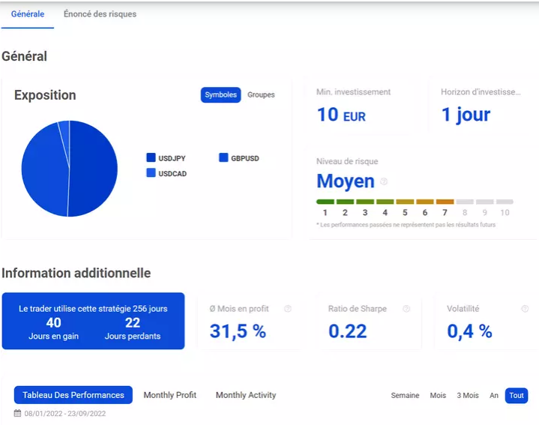Viewport: 539px width, 425px height.
Task: Click the GBPUSD legend color square
Action: tap(223, 158)
